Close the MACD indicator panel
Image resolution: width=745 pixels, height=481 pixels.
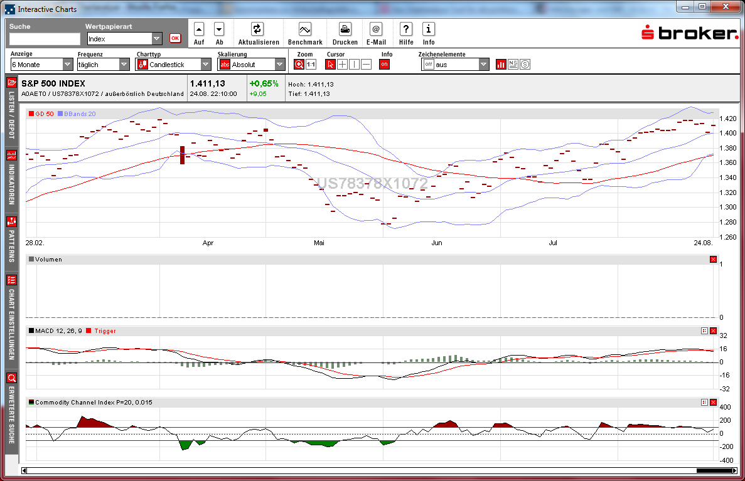713,330
